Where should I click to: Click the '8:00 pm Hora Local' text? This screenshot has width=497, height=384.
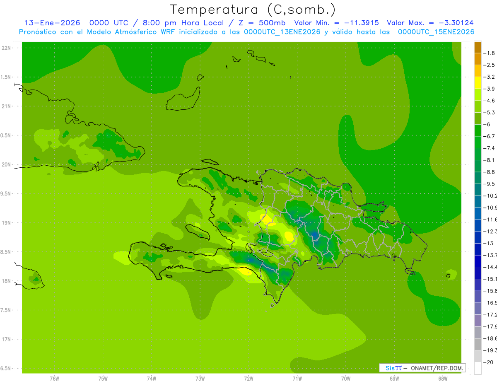pyautogui.click(x=183, y=23)
